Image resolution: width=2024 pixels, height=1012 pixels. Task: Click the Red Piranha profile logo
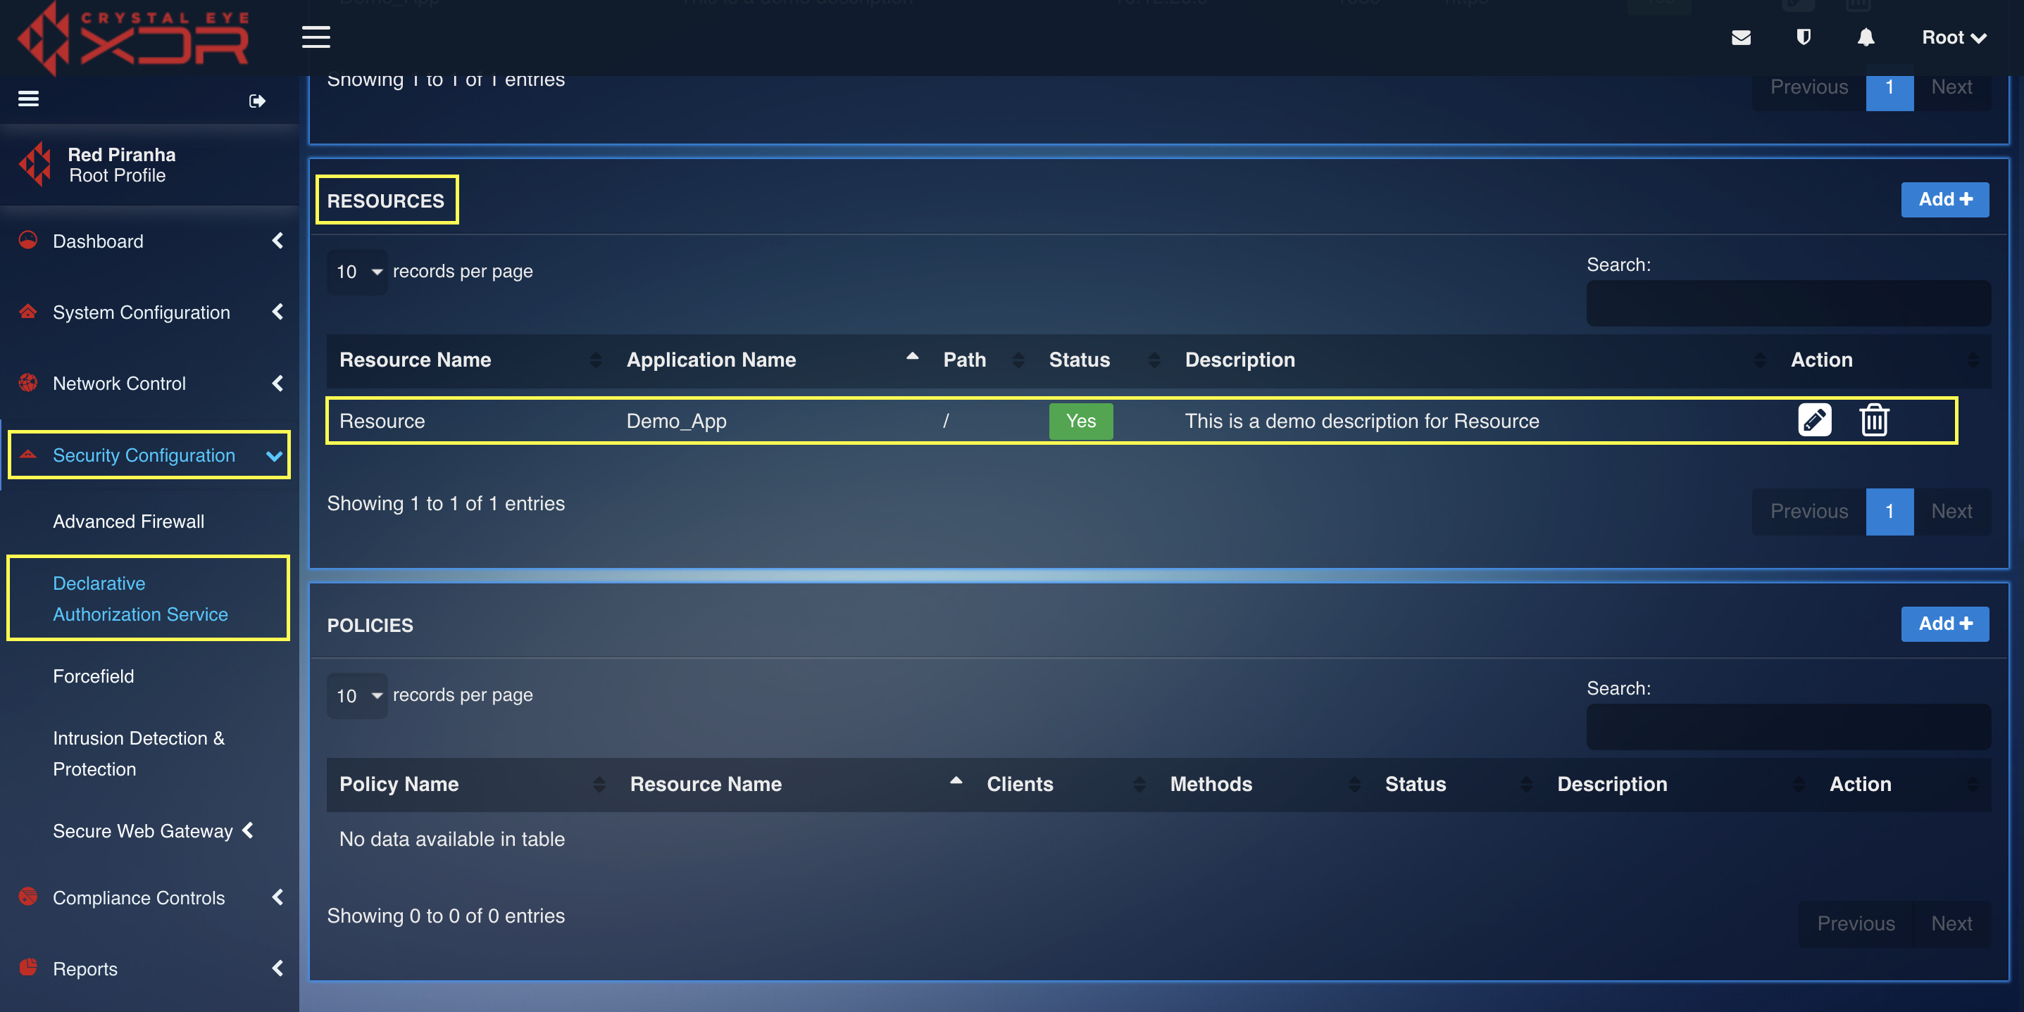coord(35,164)
